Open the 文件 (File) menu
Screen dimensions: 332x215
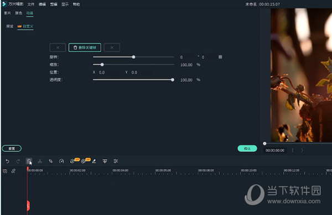[30, 4]
